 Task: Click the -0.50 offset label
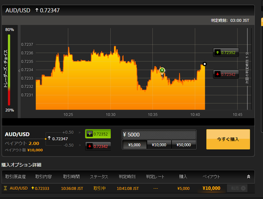(68, 145)
